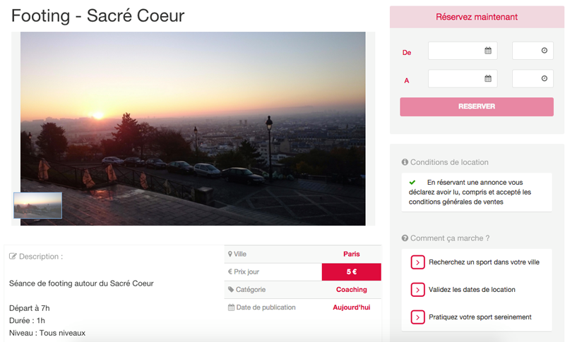Click the text Séance de footing autour du Sacré Coeur
Image resolution: width=565 pixels, height=342 pixels.
point(81,283)
